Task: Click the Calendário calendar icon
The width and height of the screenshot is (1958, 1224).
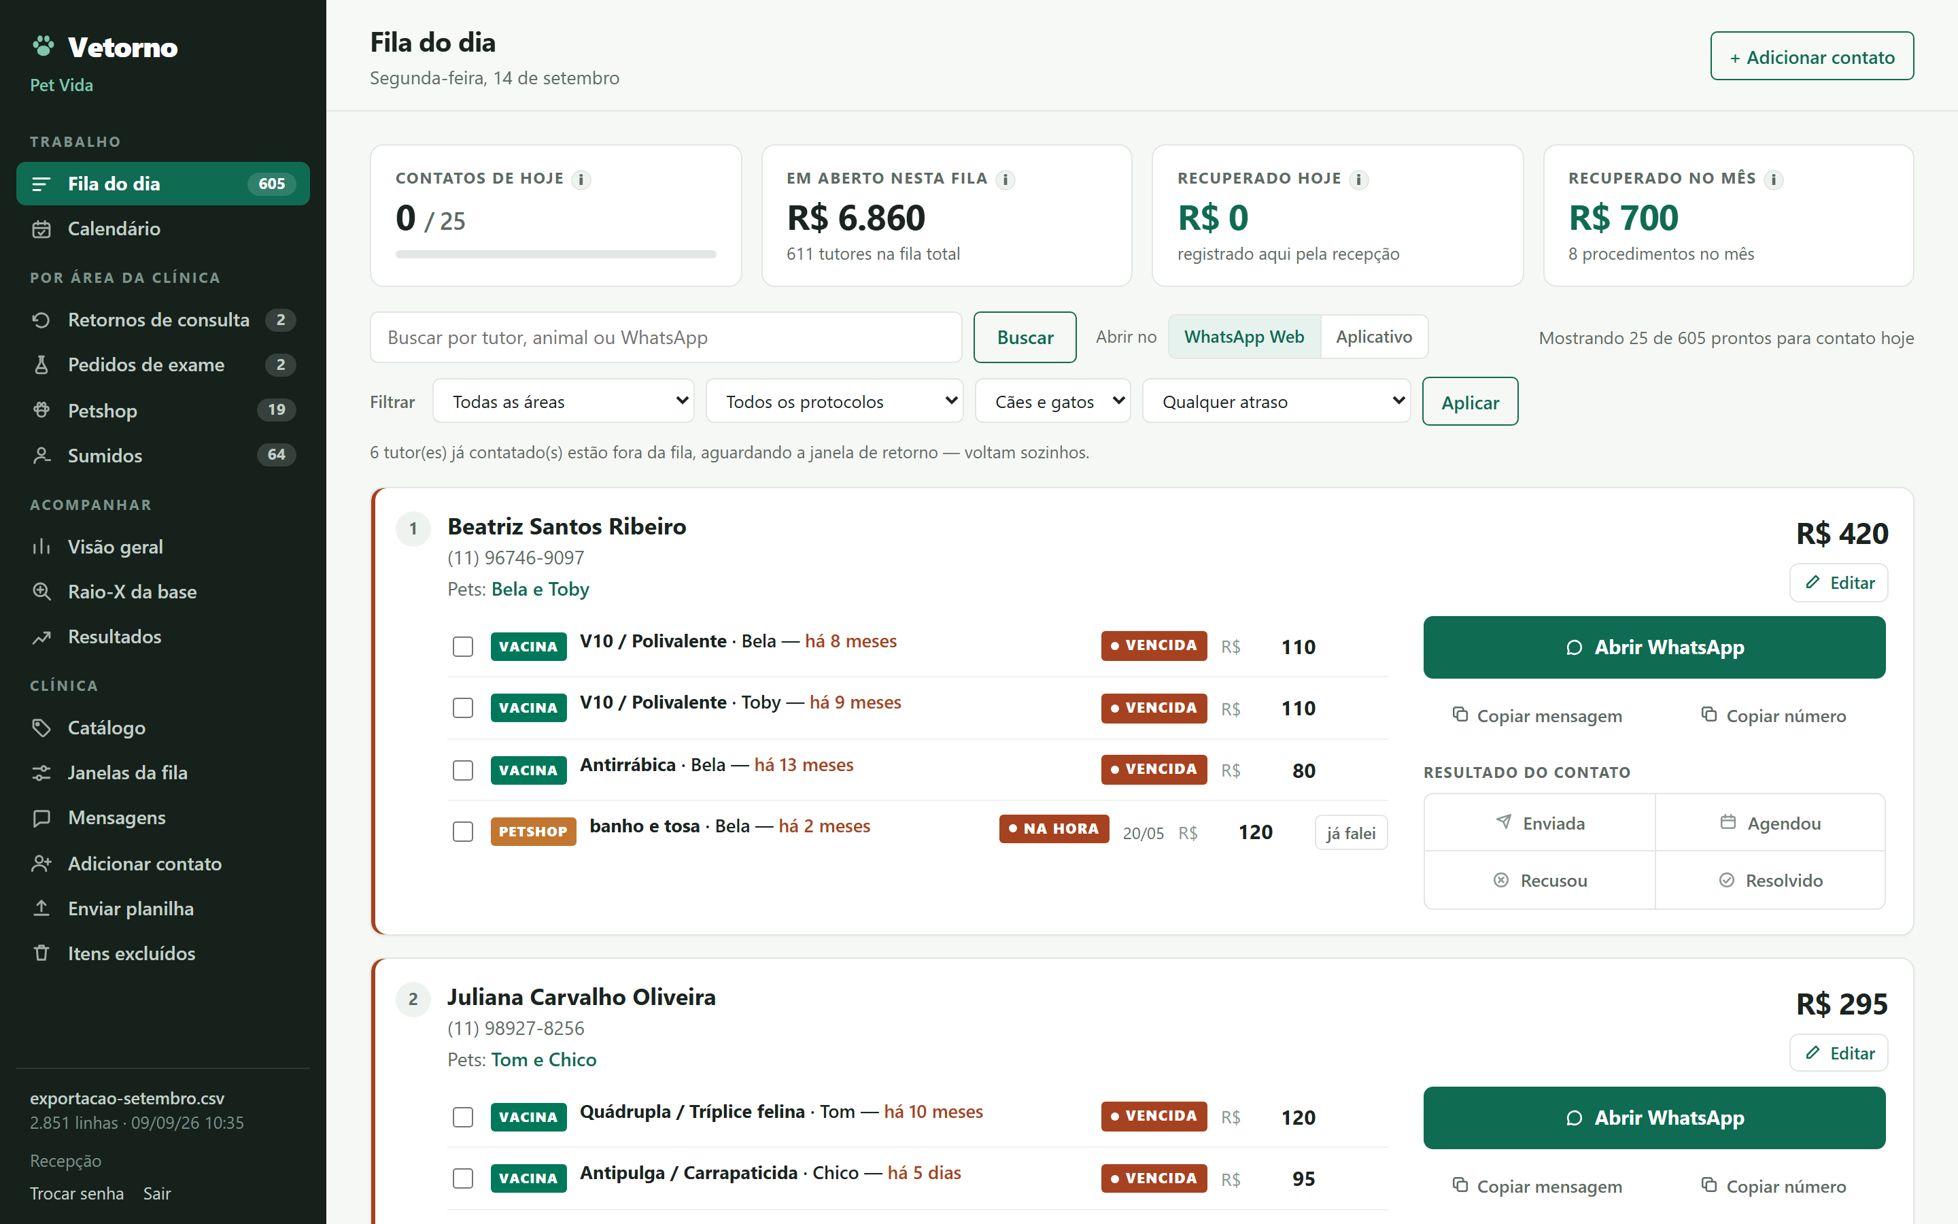Action: [x=41, y=229]
